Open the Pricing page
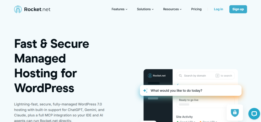Image resolution: width=261 pixels, height=122 pixels. [x=196, y=9]
